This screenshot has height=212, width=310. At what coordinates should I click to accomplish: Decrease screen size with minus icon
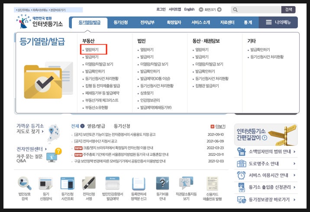coord(201,10)
